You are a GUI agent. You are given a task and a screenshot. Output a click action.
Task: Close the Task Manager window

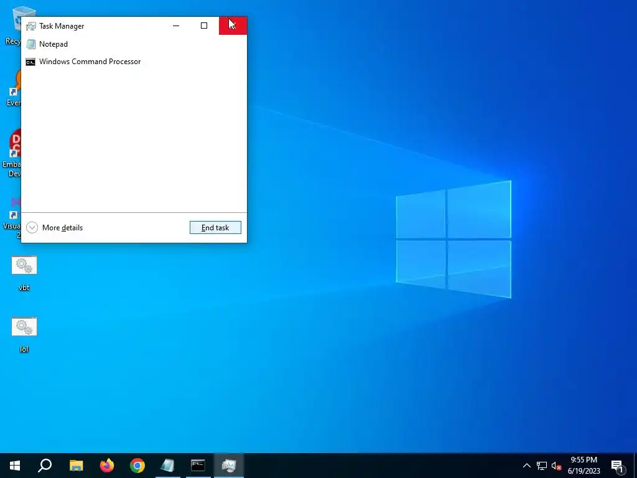click(x=233, y=26)
